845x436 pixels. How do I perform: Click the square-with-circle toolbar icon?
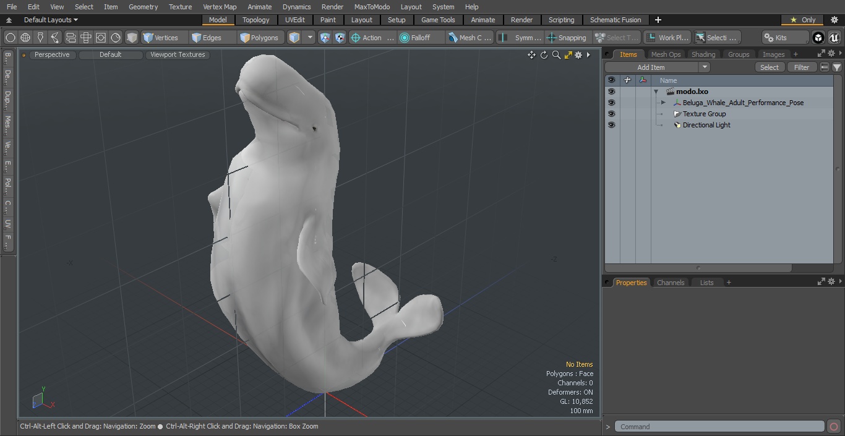pos(101,38)
